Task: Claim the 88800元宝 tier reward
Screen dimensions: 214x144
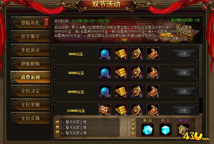Action: [184, 91]
